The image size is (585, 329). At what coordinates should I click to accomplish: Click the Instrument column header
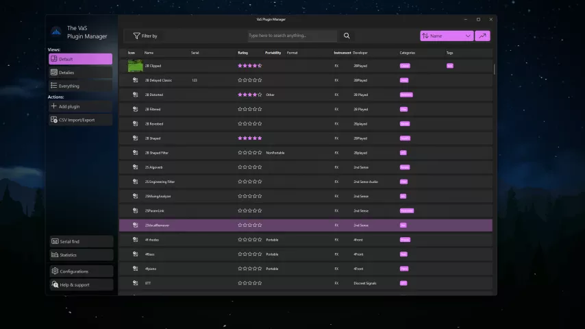[343, 53]
